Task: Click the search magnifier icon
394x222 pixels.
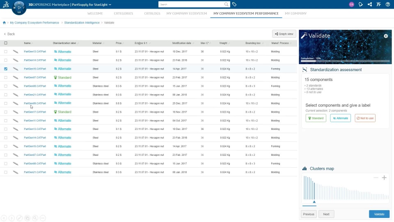Action: [226, 4]
